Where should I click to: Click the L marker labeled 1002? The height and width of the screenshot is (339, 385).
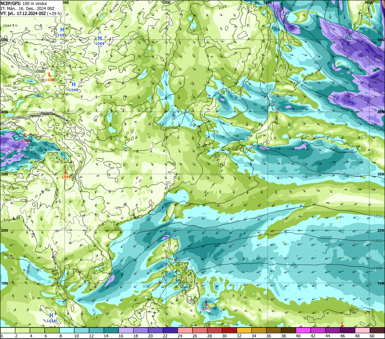click(x=207, y=304)
